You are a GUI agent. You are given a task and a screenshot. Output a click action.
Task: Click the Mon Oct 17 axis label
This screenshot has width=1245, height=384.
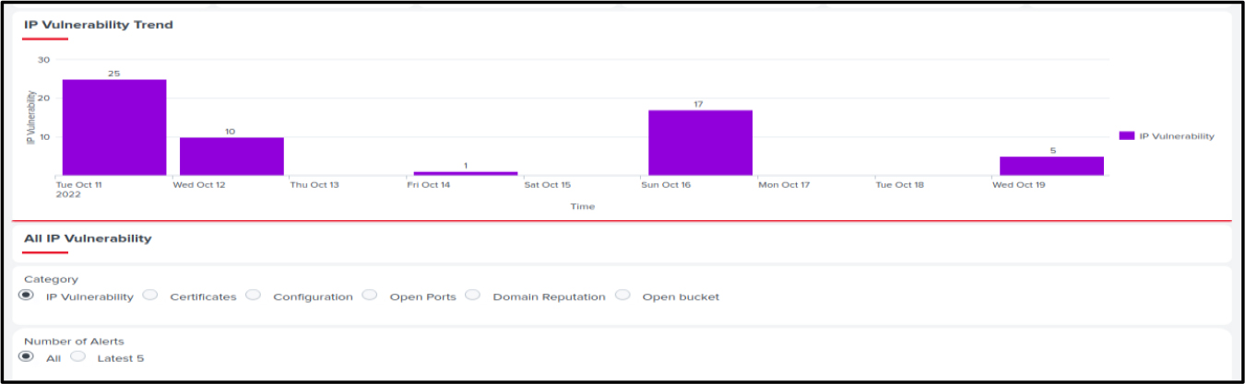[784, 185]
